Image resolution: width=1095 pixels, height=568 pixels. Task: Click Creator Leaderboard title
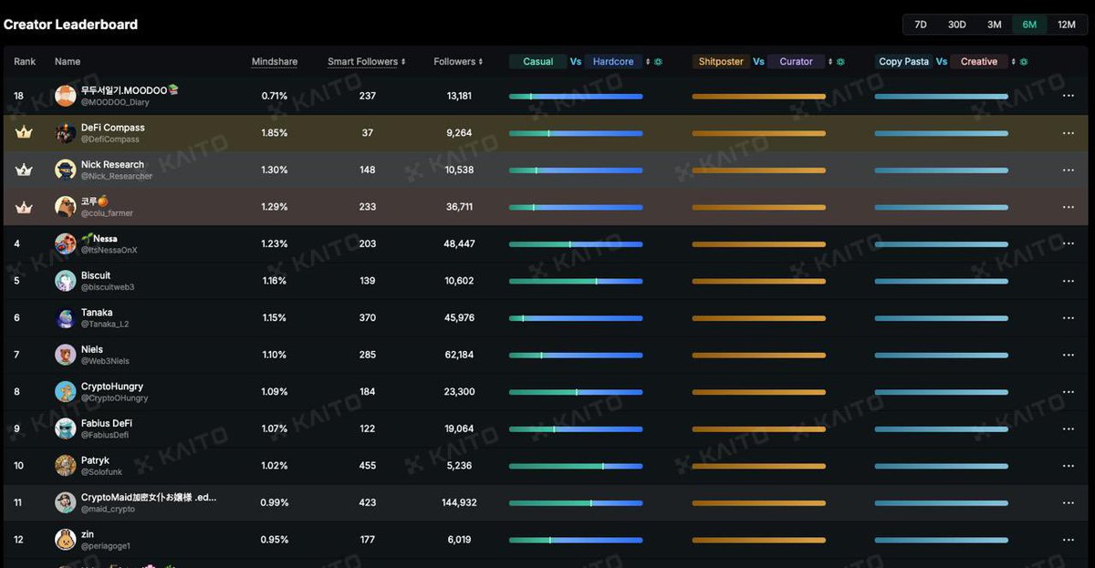coord(71,25)
